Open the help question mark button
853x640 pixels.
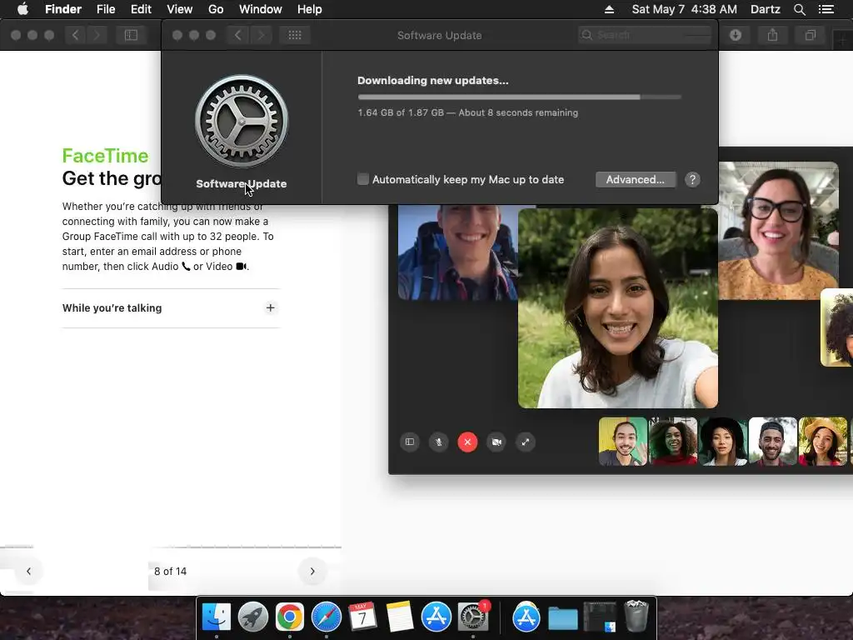click(x=692, y=180)
